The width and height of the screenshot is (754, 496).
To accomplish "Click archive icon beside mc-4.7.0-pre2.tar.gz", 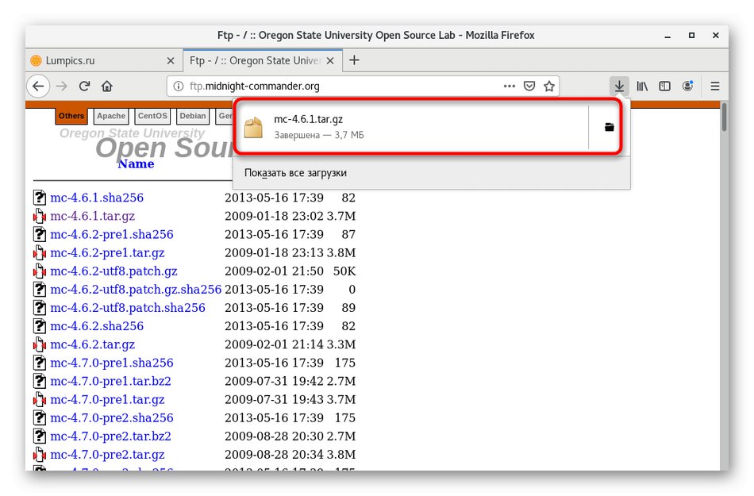I will [x=40, y=454].
